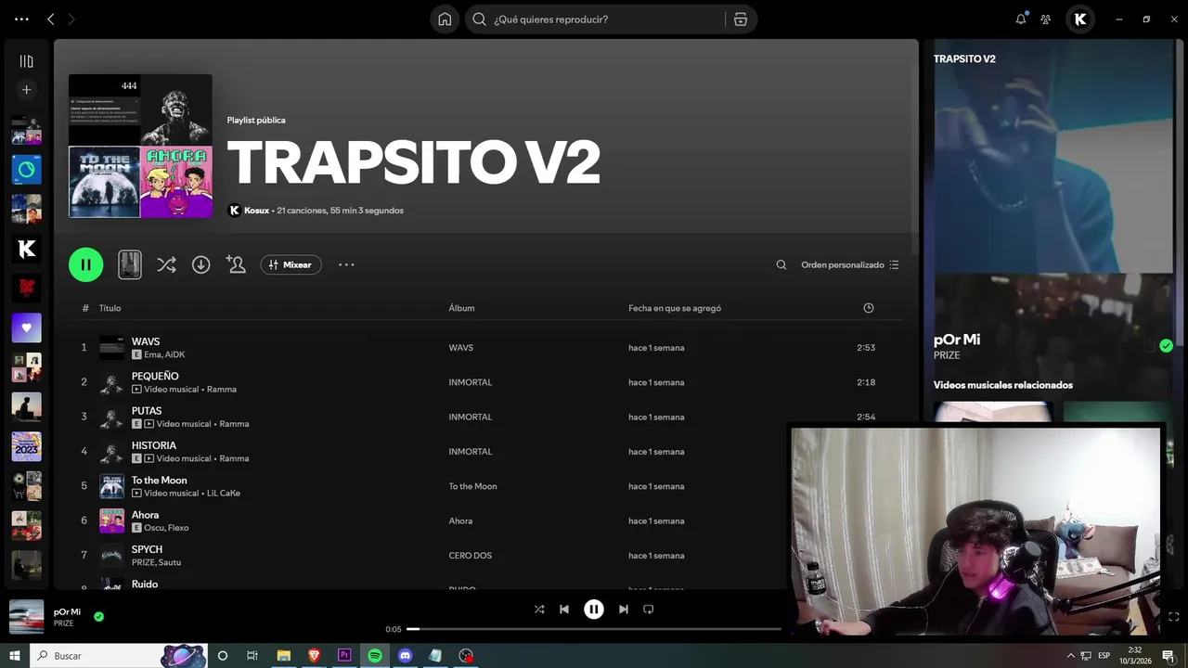Go back with the left arrow
Image resolution: width=1188 pixels, height=668 pixels.
click(51, 19)
